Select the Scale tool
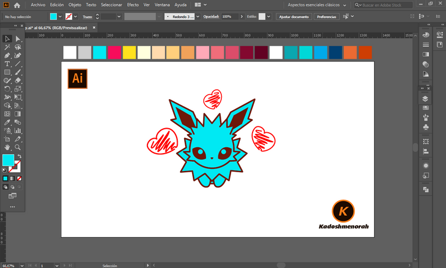Viewport: 446px width, 268px height. 17,89
